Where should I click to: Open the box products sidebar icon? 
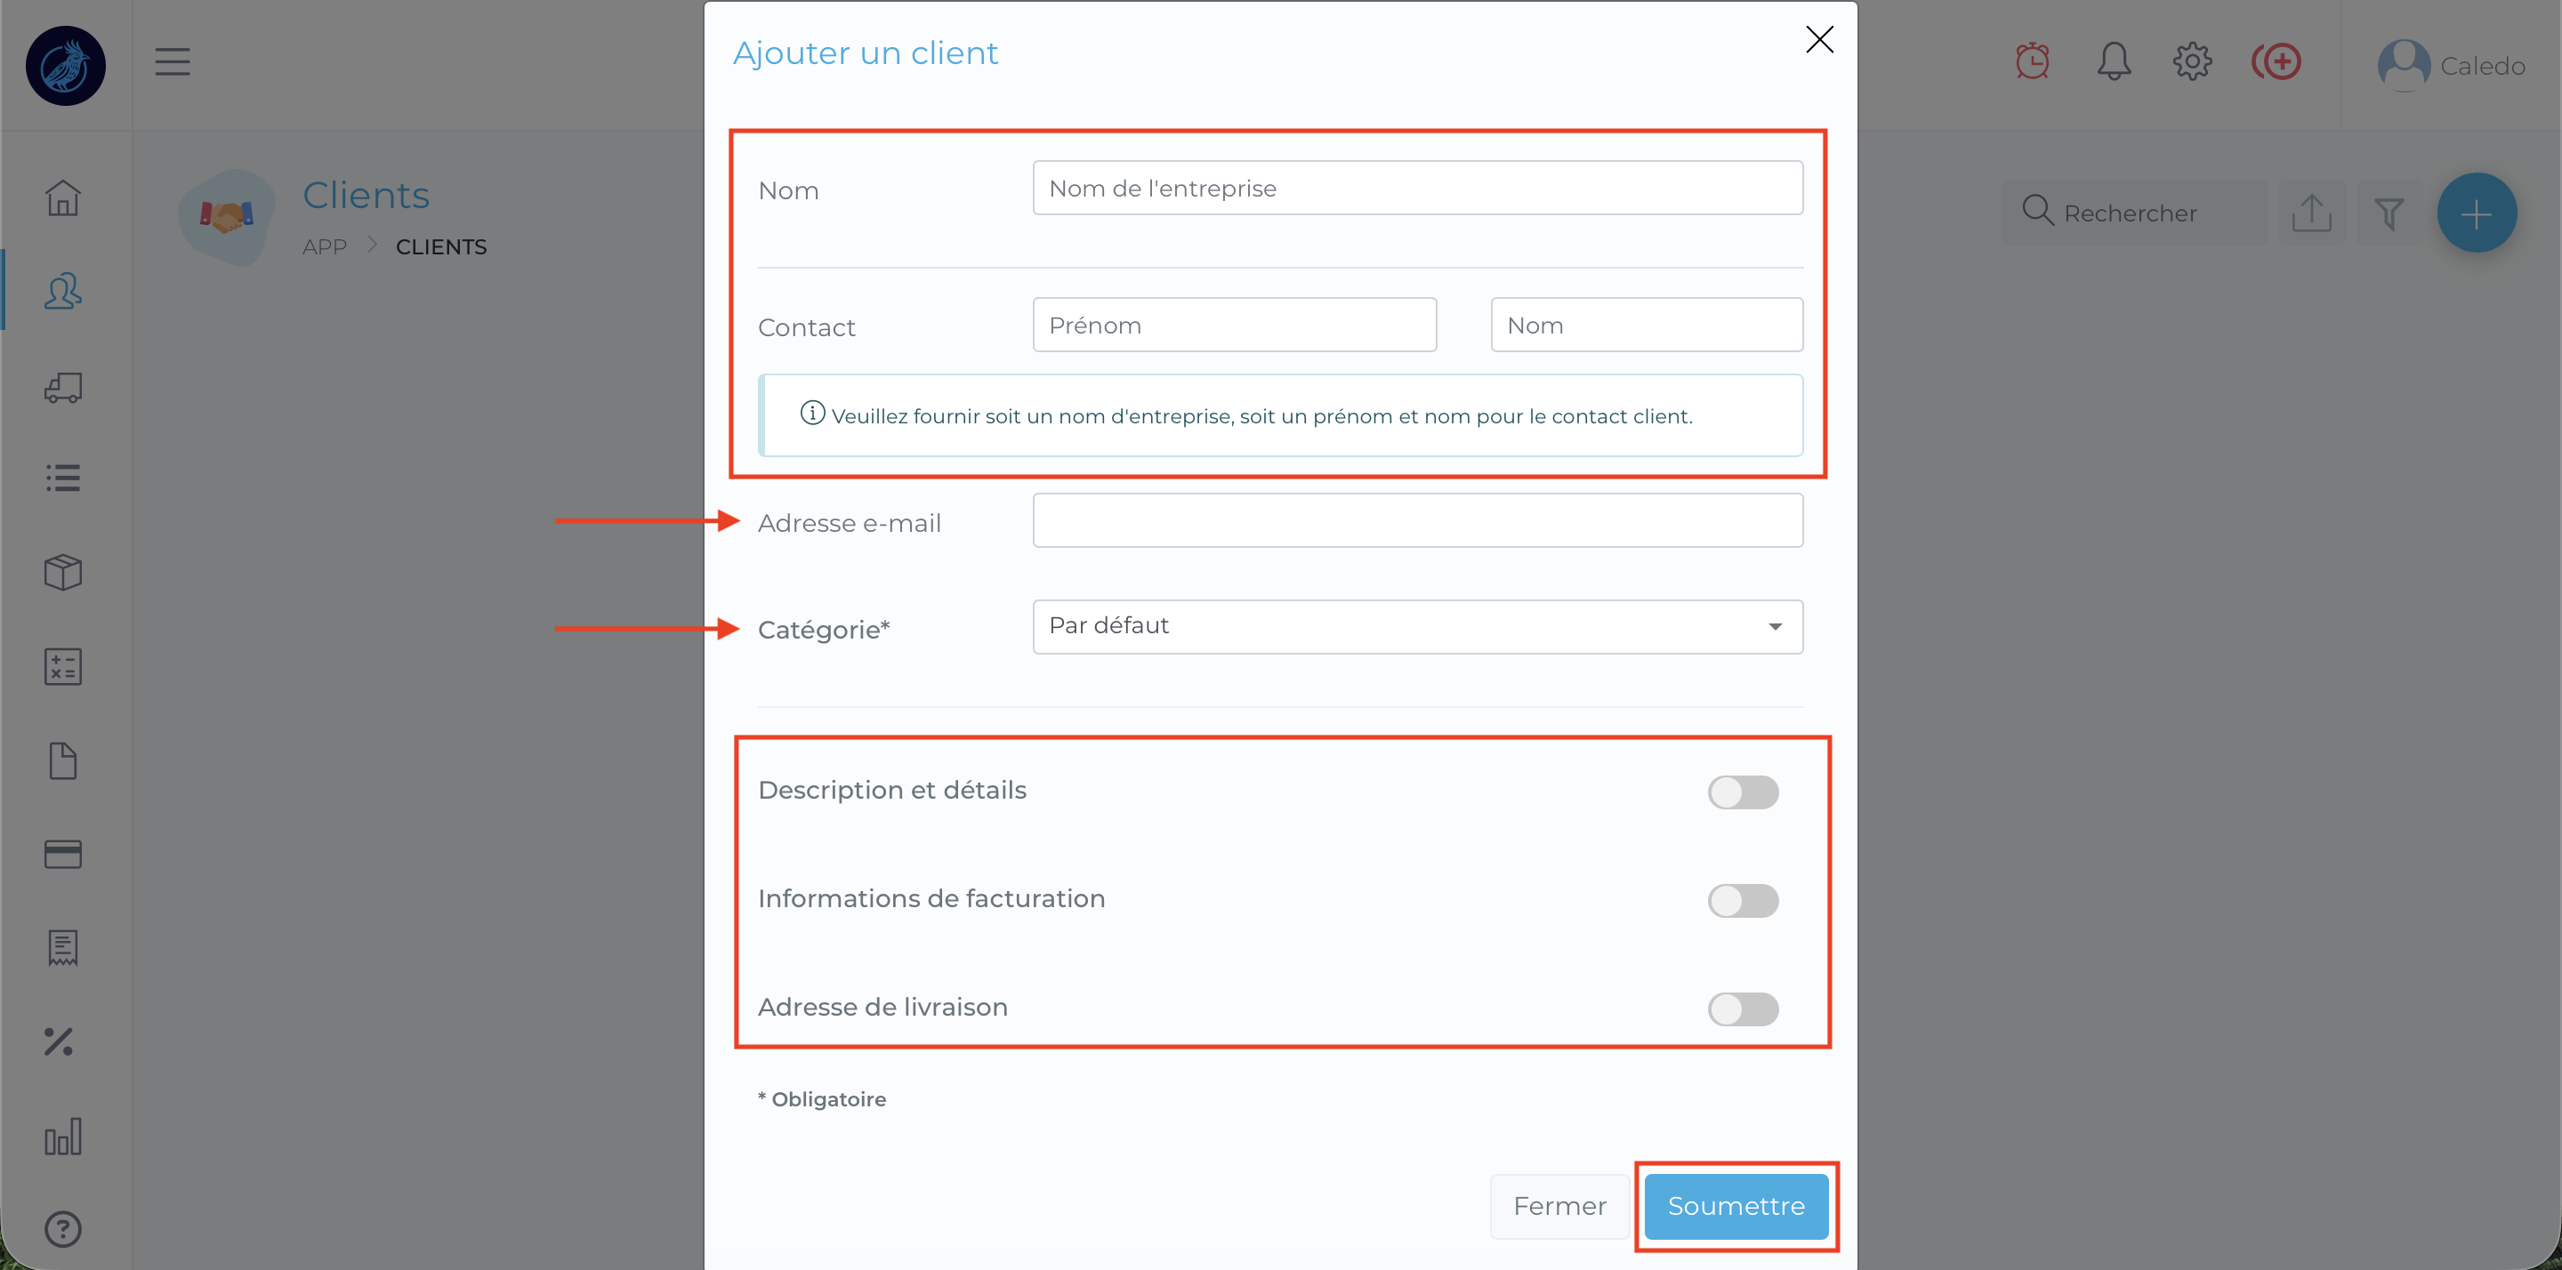coord(62,572)
